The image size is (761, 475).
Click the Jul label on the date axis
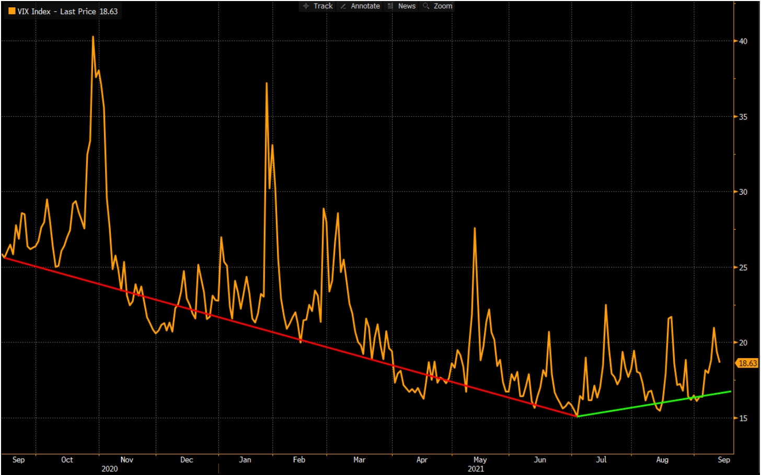coord(601,460)
